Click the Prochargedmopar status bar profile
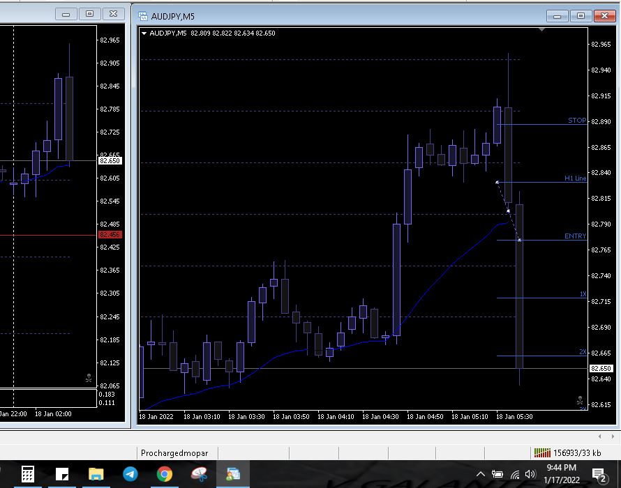 [174, 452]
